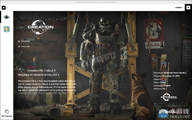Click the INSTALL button

pyautogui.click(x=171, y=112)
